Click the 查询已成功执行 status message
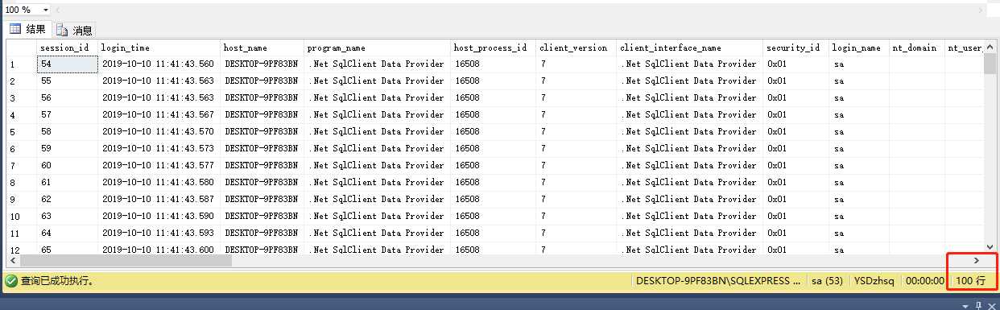Image resolution: width=1000 pixels, height=310 pixels. [x=57, y=281]
